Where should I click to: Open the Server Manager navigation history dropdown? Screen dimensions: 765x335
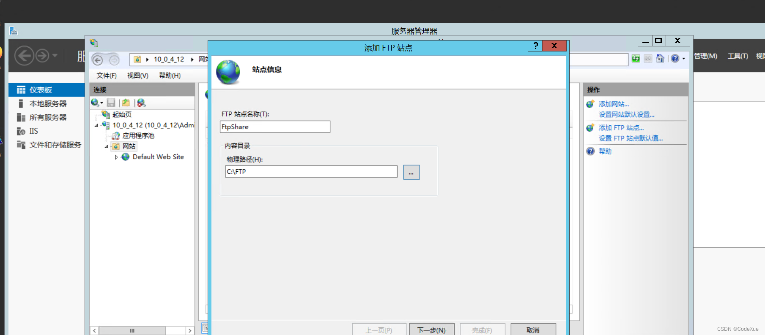[x=55, y=55]
